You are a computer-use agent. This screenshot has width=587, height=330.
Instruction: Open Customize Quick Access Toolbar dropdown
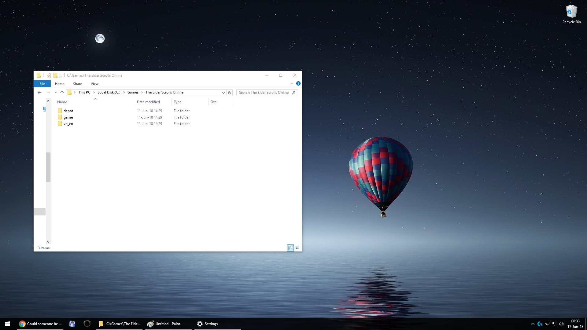tap(61, 76)
